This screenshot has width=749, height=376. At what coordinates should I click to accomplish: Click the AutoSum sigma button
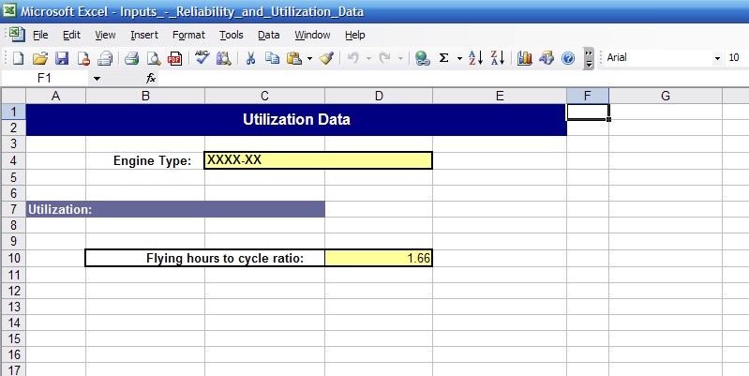444,58
